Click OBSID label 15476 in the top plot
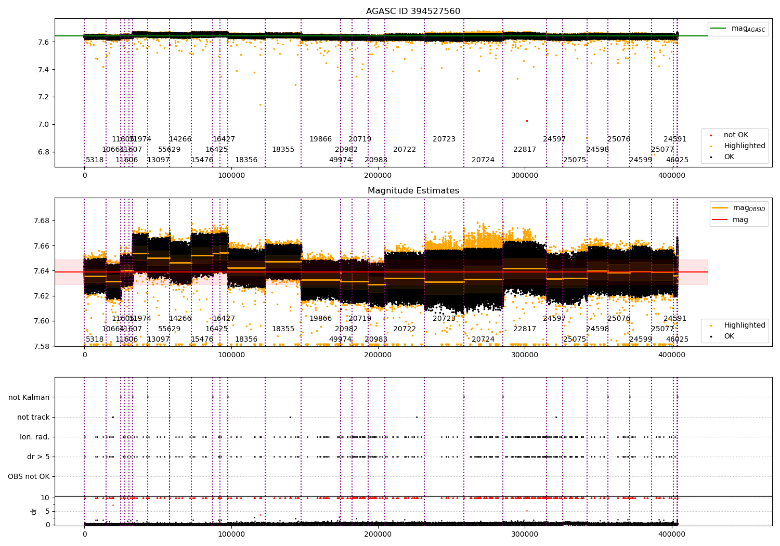This screenshot has height=546, width=780. [202, 160]
